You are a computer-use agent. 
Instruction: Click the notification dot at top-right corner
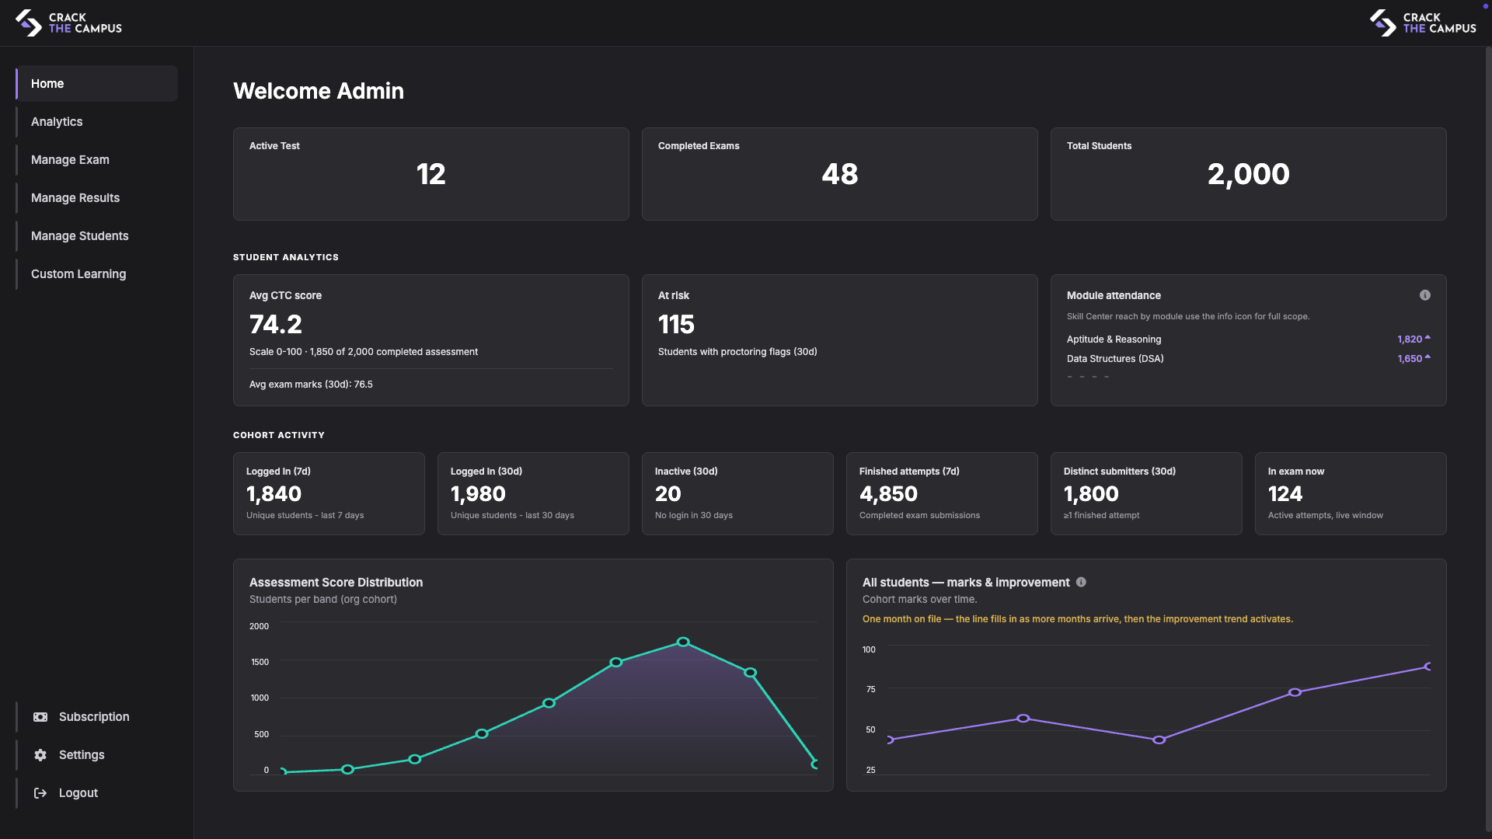coord(1484,5)
